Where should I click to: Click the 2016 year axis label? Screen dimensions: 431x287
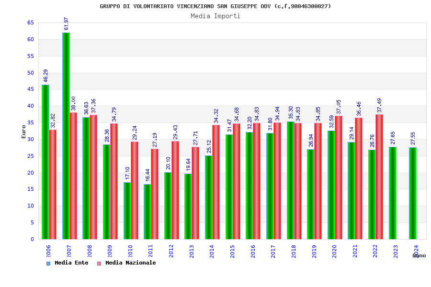point(252,251)
